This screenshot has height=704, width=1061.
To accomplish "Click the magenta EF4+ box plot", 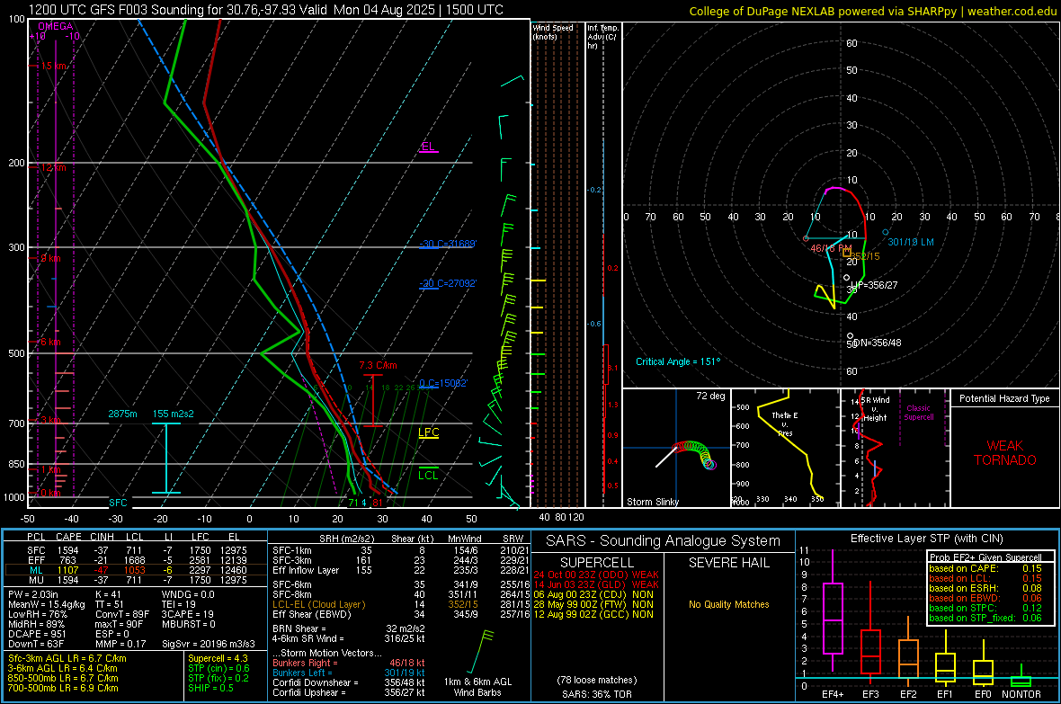I will [833, 610].
